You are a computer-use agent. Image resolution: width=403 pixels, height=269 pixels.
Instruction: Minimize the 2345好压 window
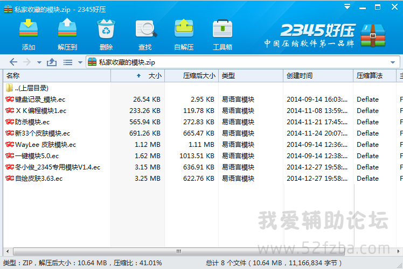pos(363,7)
